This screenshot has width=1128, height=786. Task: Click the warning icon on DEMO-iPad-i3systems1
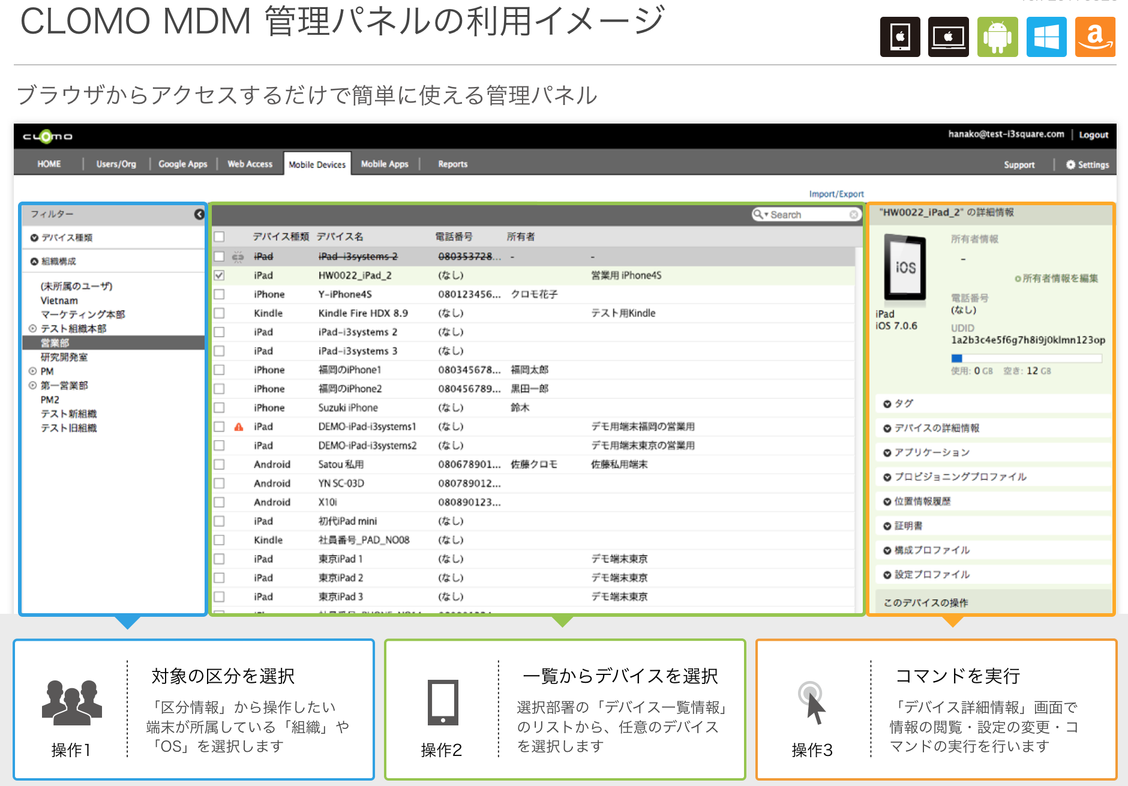[x=239, y=426]
